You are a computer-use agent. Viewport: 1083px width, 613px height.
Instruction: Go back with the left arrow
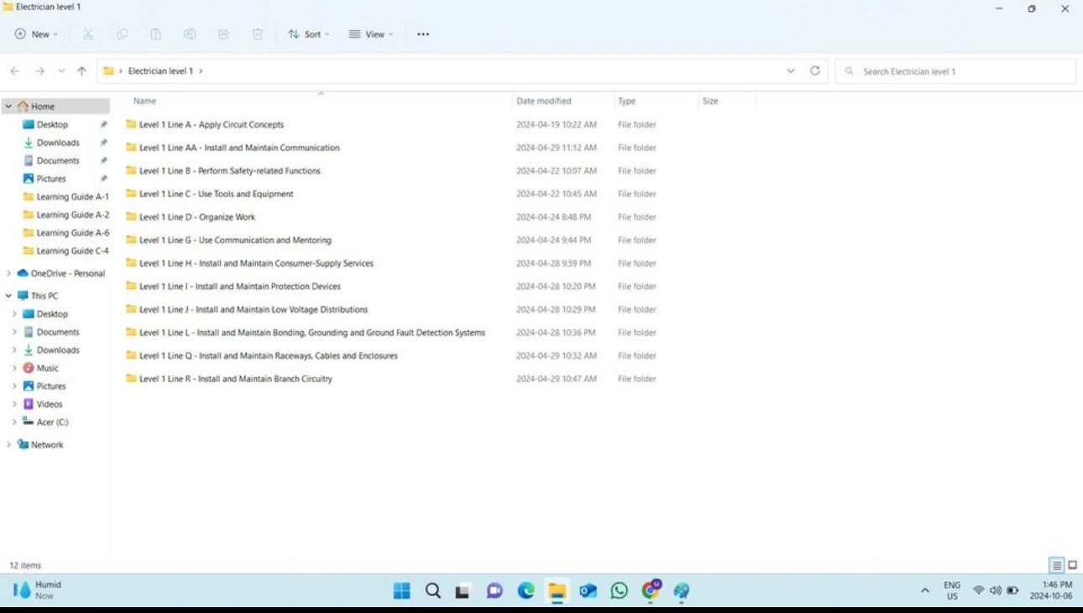14,71
